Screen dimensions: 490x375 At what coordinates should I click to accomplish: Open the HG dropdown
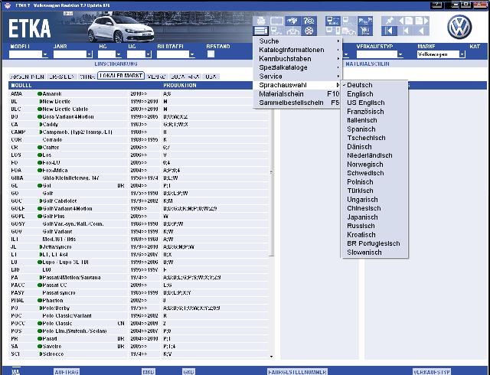pyautogui.click(x=119, y=54)
